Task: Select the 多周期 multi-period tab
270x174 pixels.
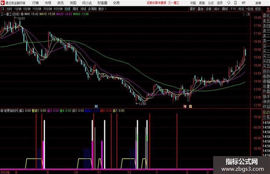Action: point(92,9)
